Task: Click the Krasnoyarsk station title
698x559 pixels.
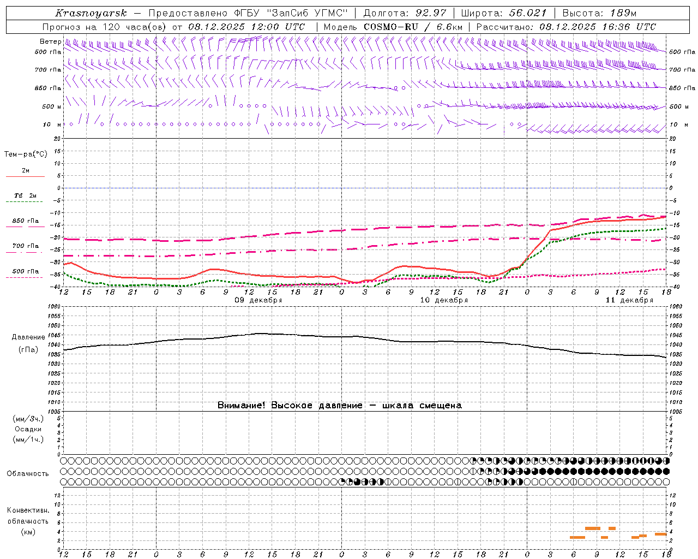Action: click(91, 13)
